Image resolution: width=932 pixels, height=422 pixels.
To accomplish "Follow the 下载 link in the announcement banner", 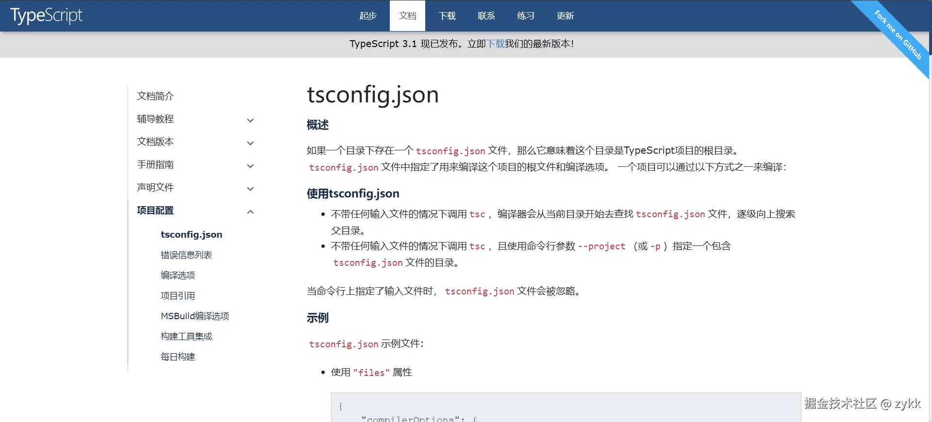I will (496, 44).
